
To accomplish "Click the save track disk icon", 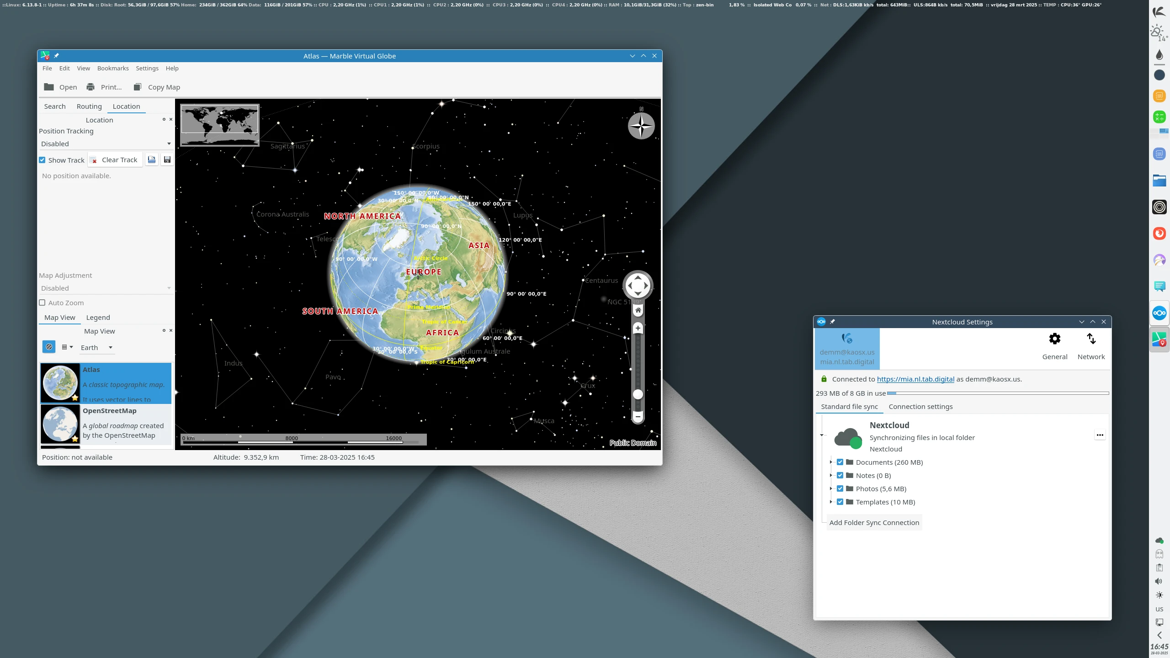I will point(167,160).
